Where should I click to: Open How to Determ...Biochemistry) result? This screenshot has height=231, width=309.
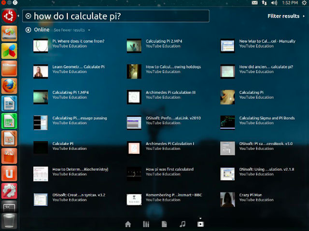pyautogui.click(x=80, y=169)
